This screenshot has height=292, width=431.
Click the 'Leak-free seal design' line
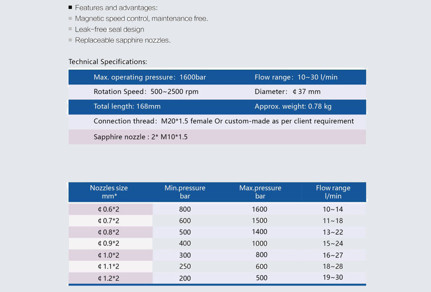click(109, 29)
